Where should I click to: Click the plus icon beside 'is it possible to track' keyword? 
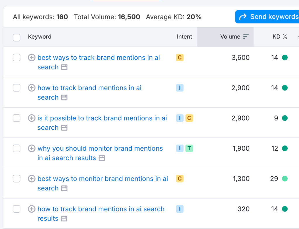pos(32,118)
